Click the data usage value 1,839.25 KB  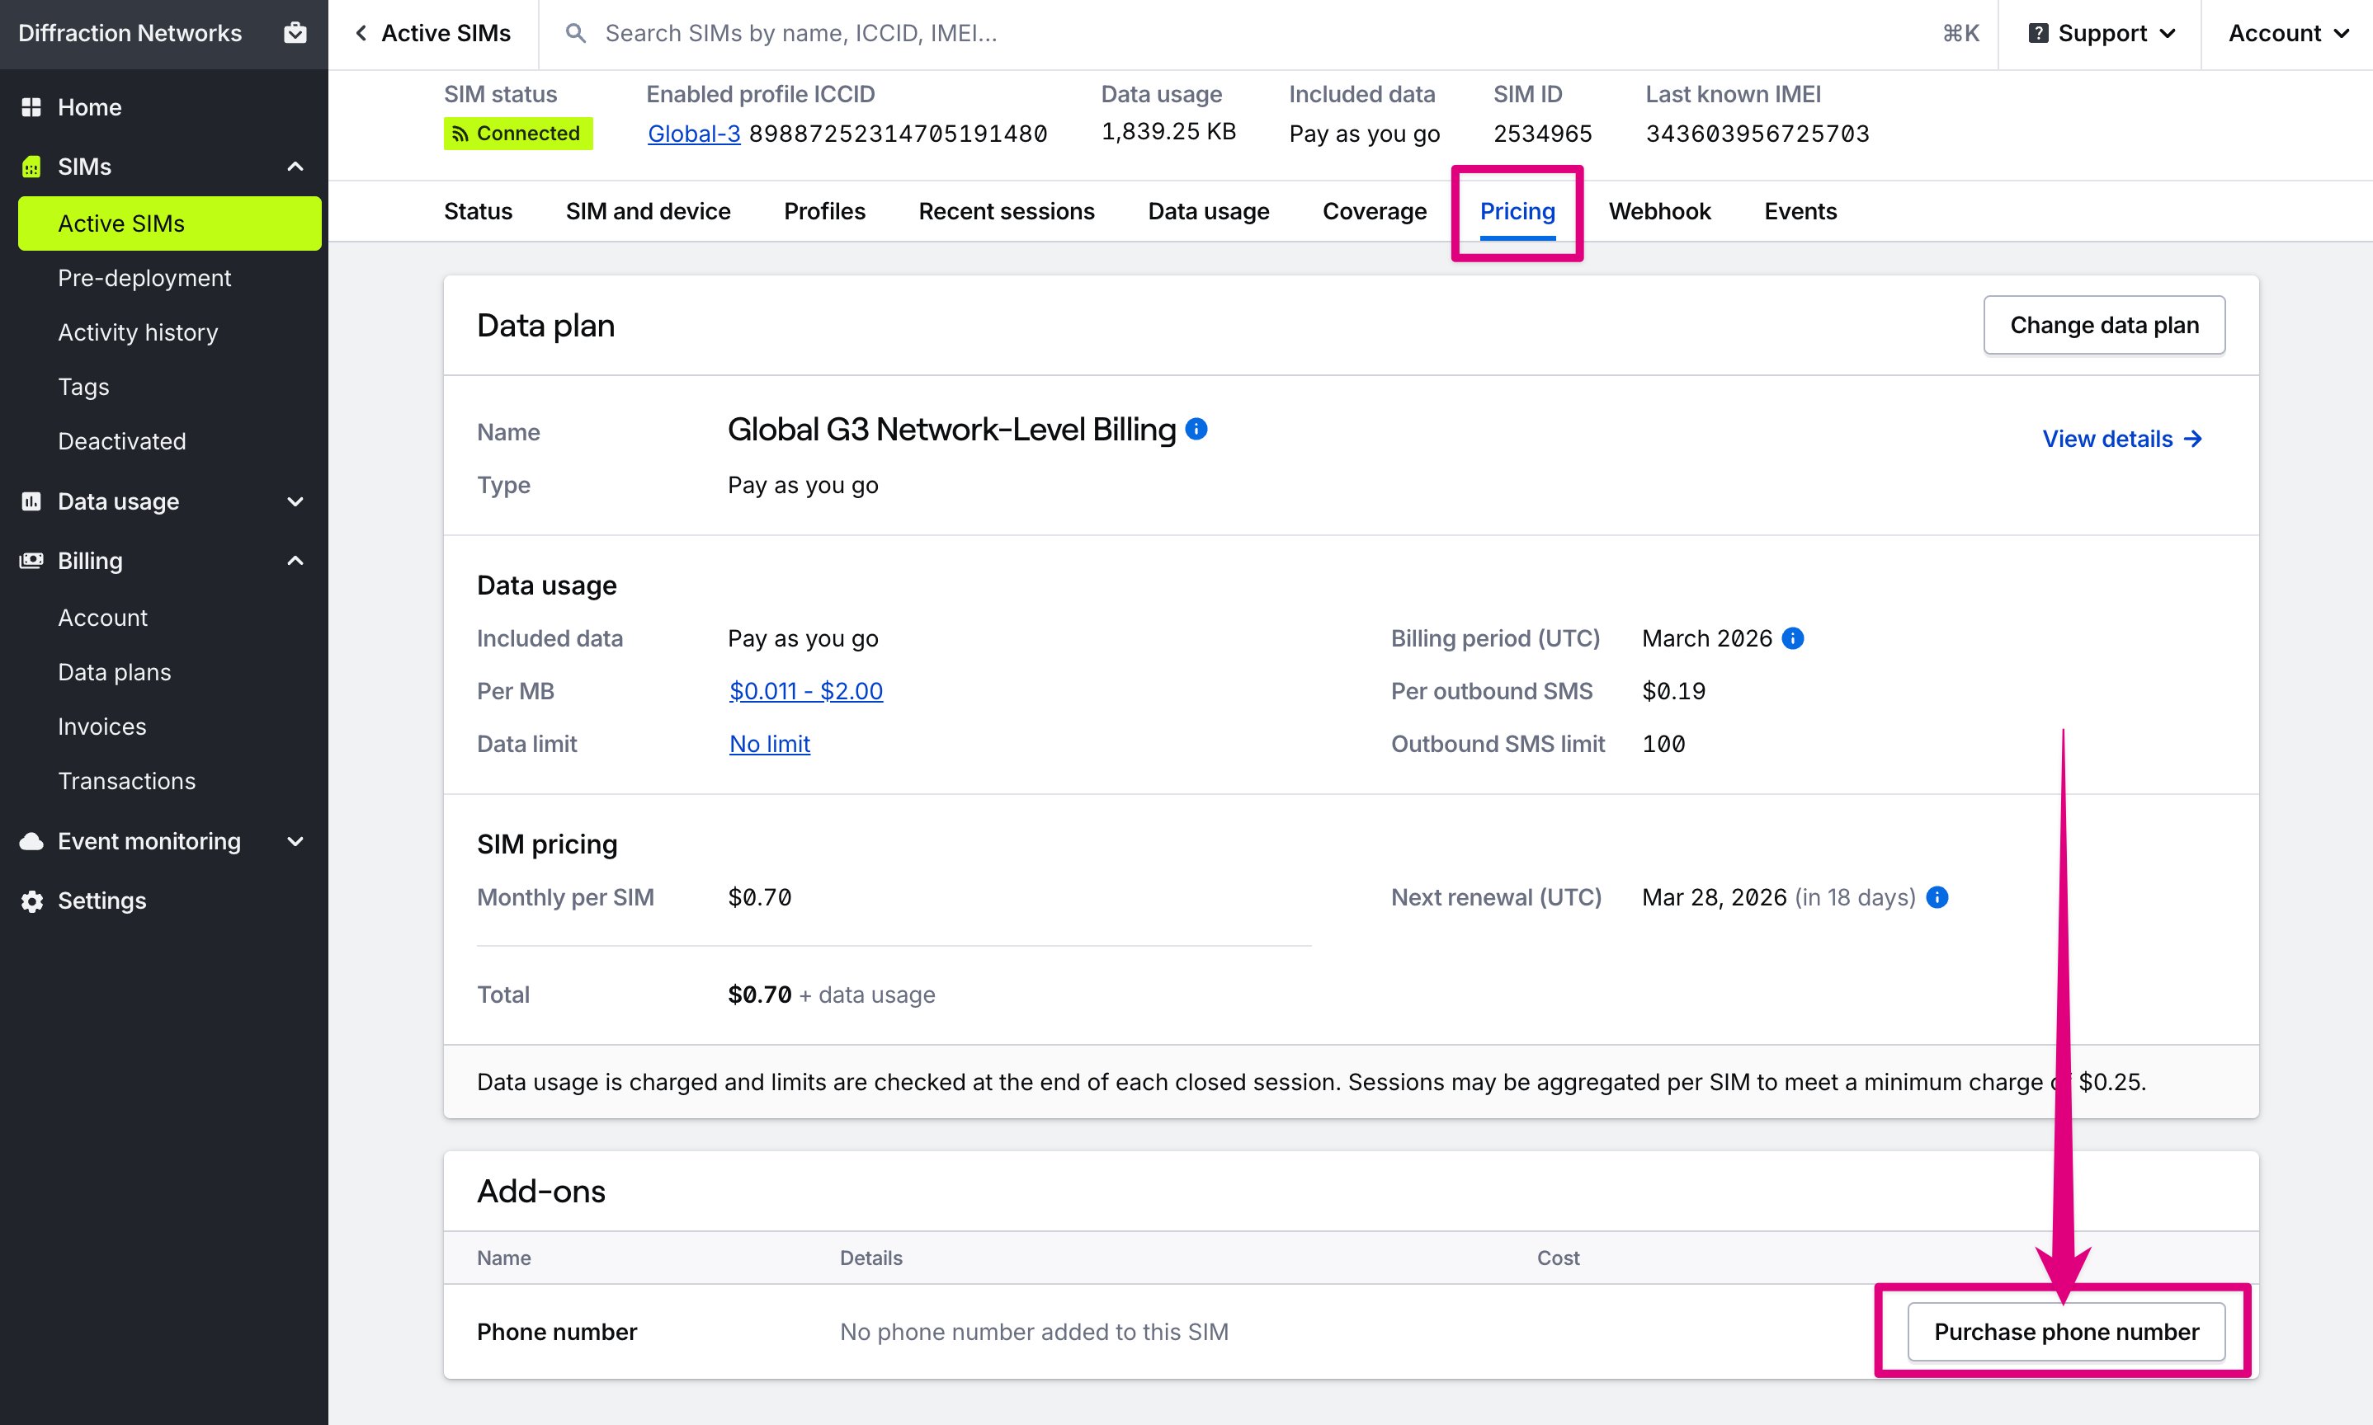[1168, 132]
